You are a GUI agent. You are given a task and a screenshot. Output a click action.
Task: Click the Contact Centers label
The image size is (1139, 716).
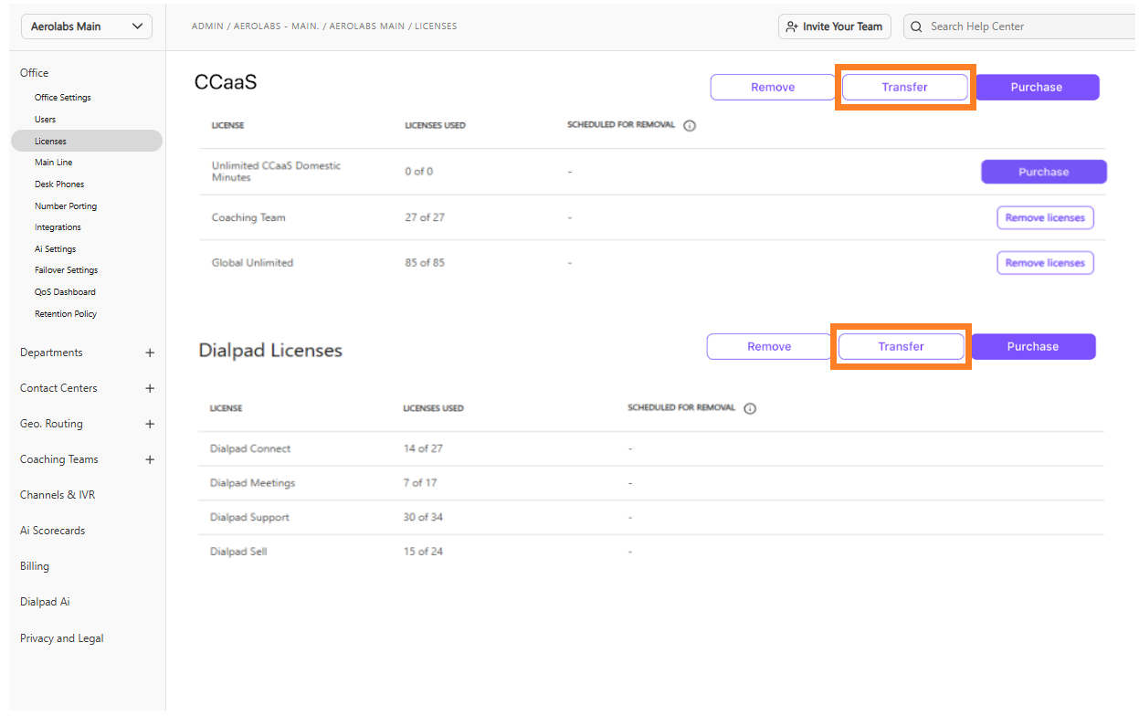58,388
